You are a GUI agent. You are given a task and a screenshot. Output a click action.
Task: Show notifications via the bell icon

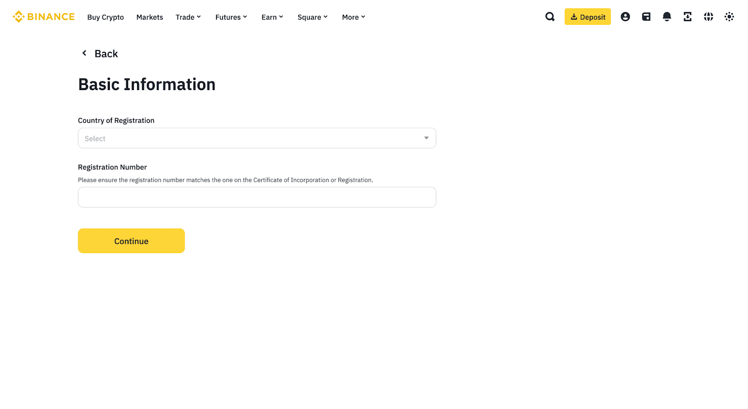[x=667, y=17]
